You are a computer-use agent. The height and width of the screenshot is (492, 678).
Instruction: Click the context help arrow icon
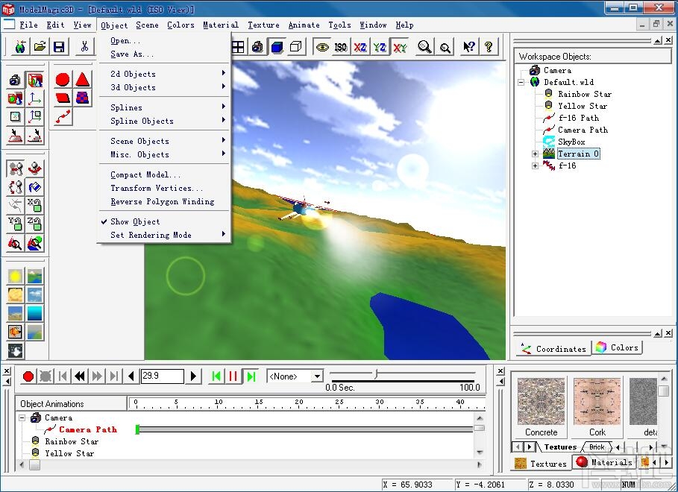[467, 46]
